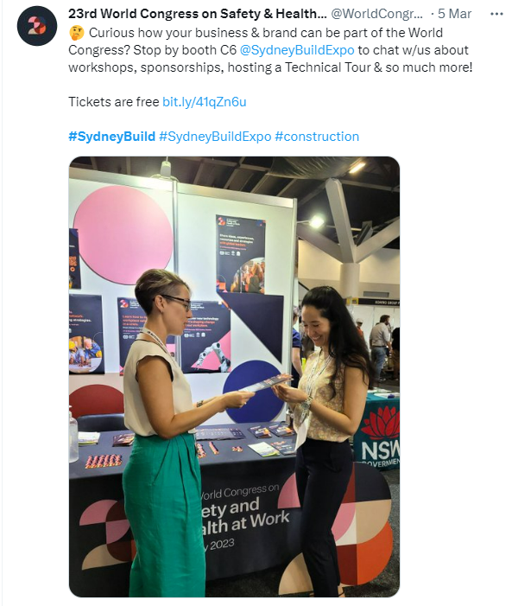This screenshot has height=606, width=518.
Task: Click the World Congress profile avatar
Action: pos(37,26)
